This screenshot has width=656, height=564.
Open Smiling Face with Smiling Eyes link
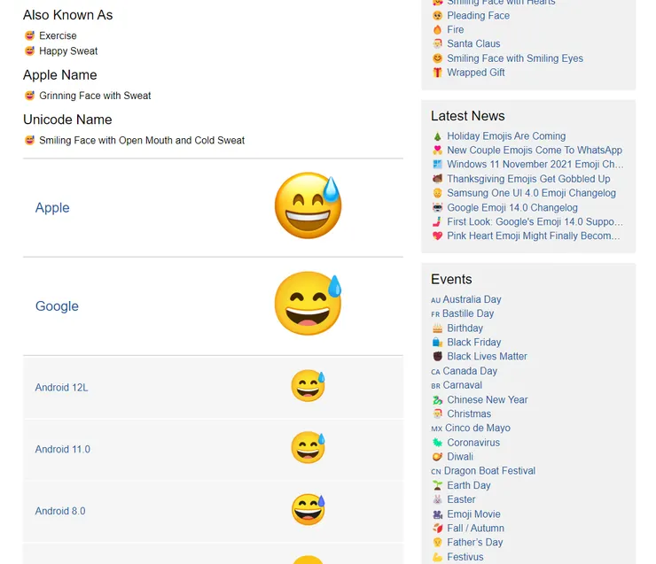[x=515, y=58]
